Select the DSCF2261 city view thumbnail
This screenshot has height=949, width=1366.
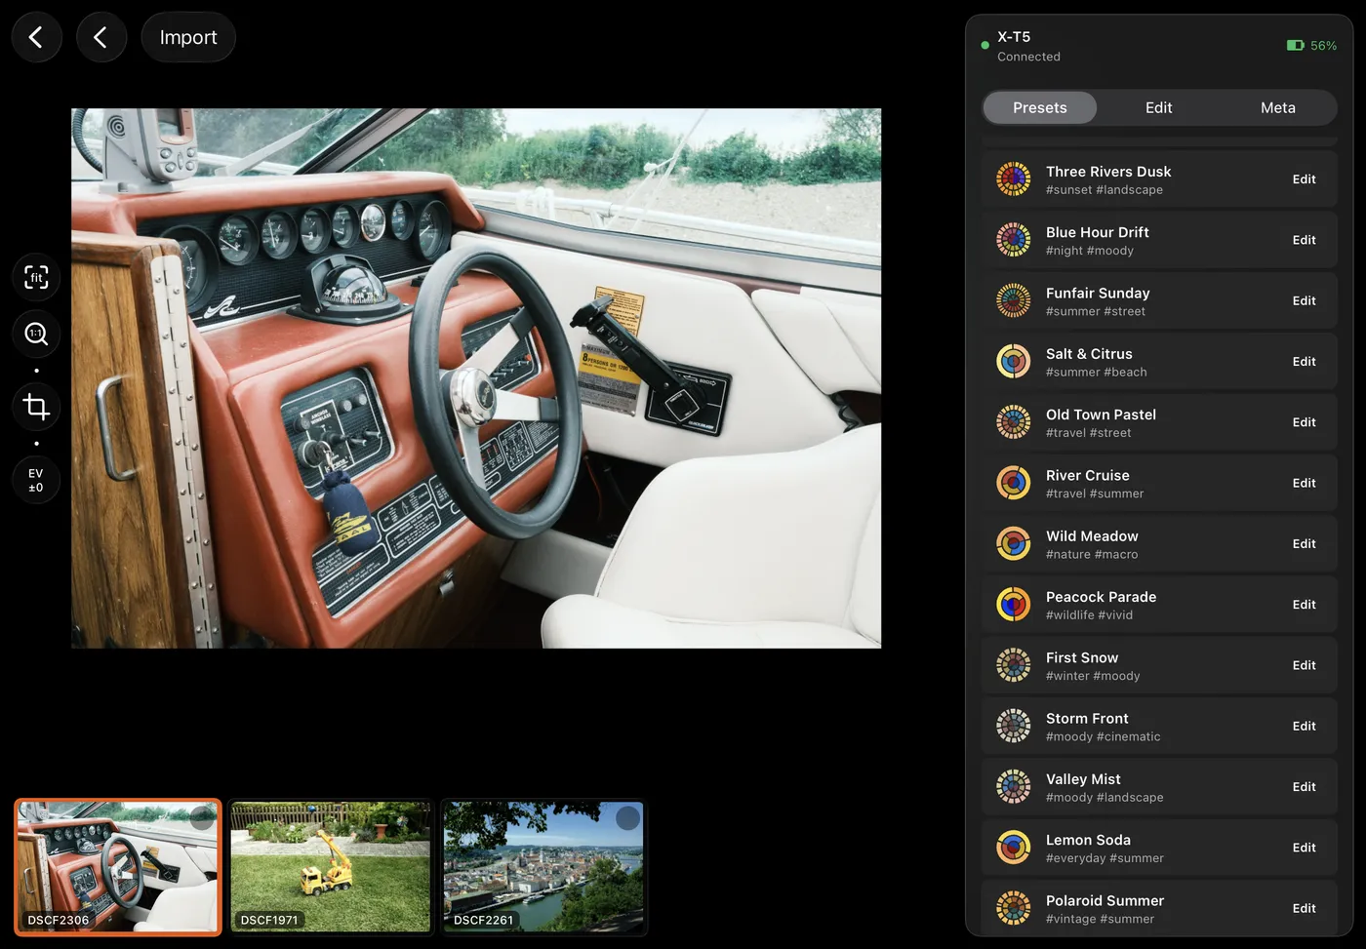[x=543, y=867]
